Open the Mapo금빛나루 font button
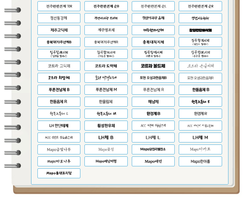Image resolution: width=244 pixels, height=197 pixels. coord(59,149)
